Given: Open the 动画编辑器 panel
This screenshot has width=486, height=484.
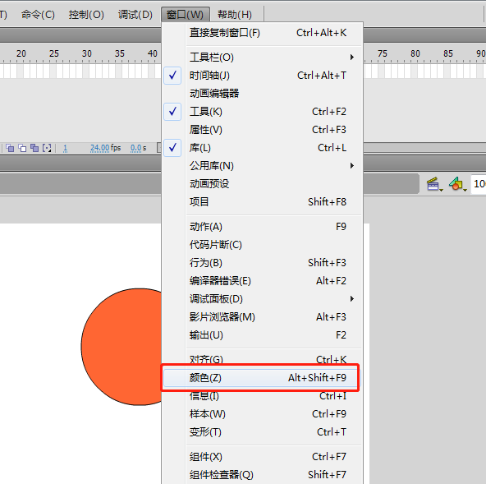Looking at the screenshot, I should point(262,94).
